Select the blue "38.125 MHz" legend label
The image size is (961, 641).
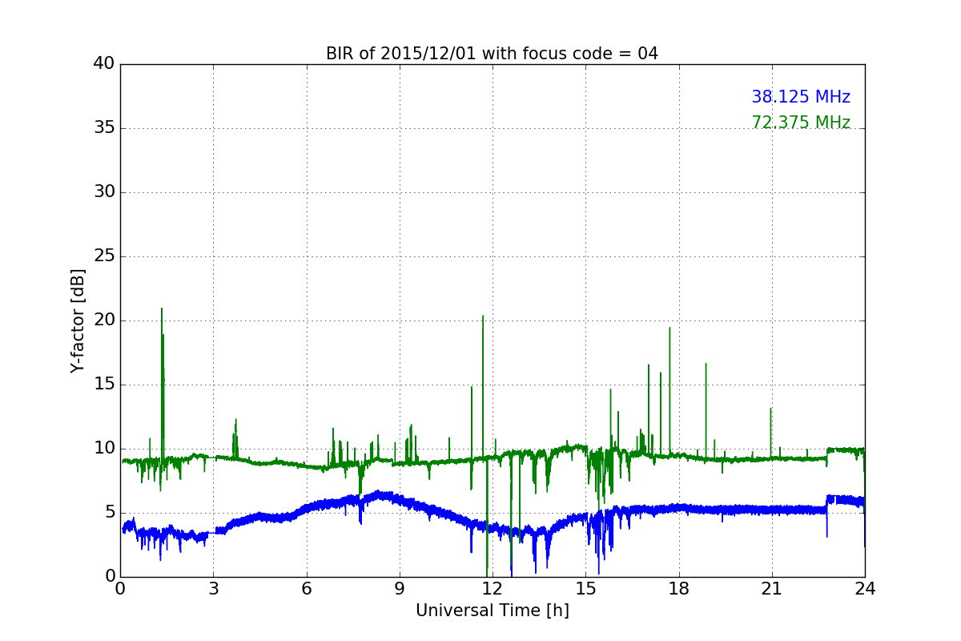(x=801, y=97)
